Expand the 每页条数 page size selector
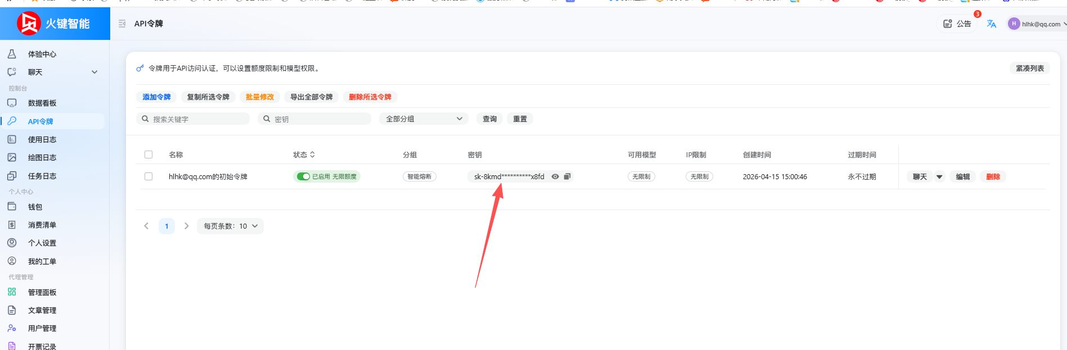 tap(230, 226)
